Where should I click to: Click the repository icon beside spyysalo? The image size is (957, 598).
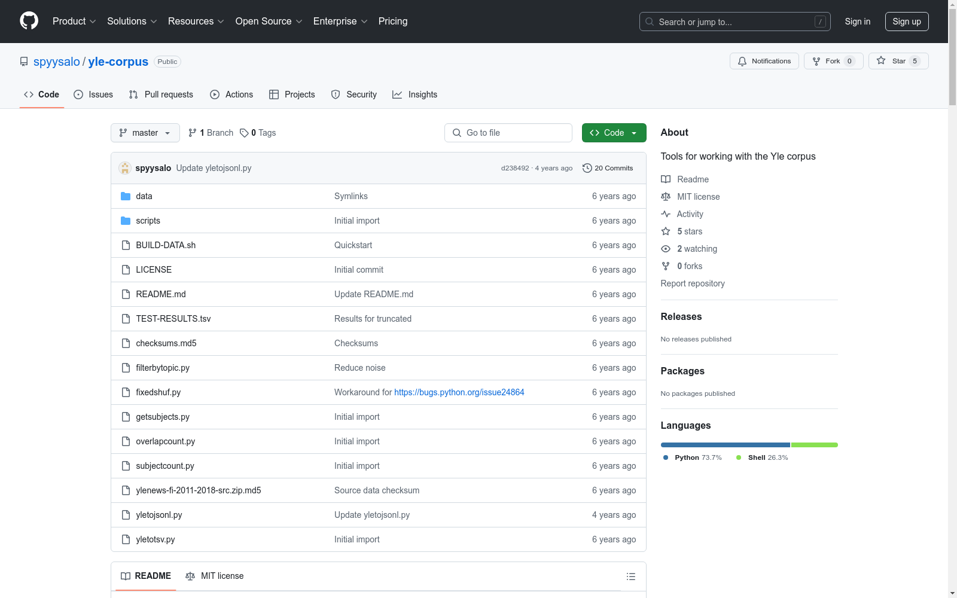24,62
